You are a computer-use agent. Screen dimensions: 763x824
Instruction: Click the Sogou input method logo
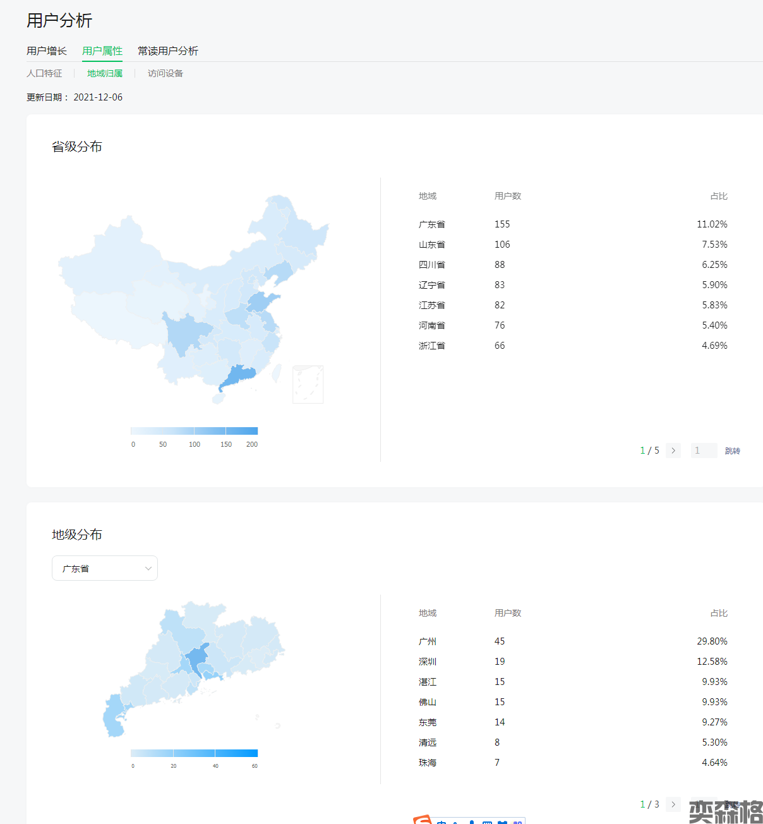click(x=422, y=820)
